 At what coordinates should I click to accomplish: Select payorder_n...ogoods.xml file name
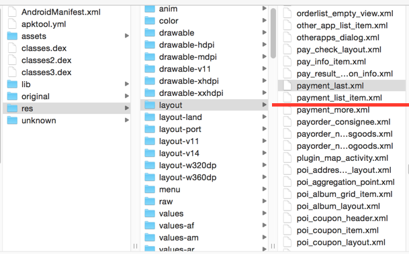[x=345, y=146]
